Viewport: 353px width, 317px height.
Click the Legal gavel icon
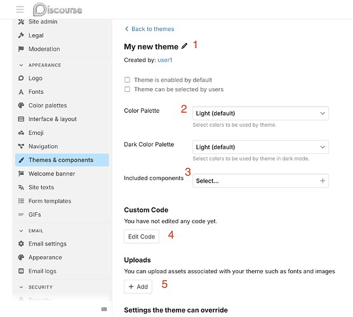[21, 36]
